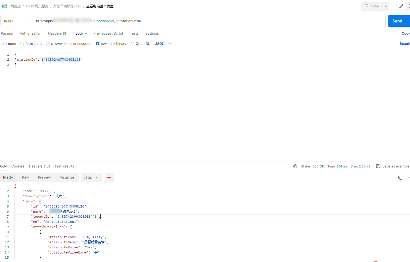Click the Save as example disk icon

(378, 166)
